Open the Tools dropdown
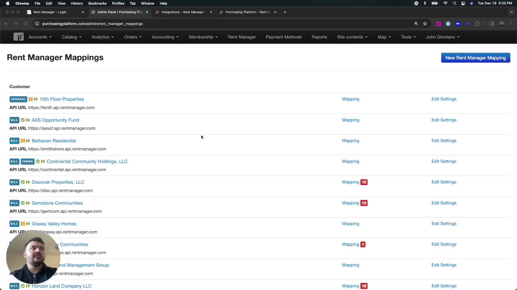 [x=408, y=37]
